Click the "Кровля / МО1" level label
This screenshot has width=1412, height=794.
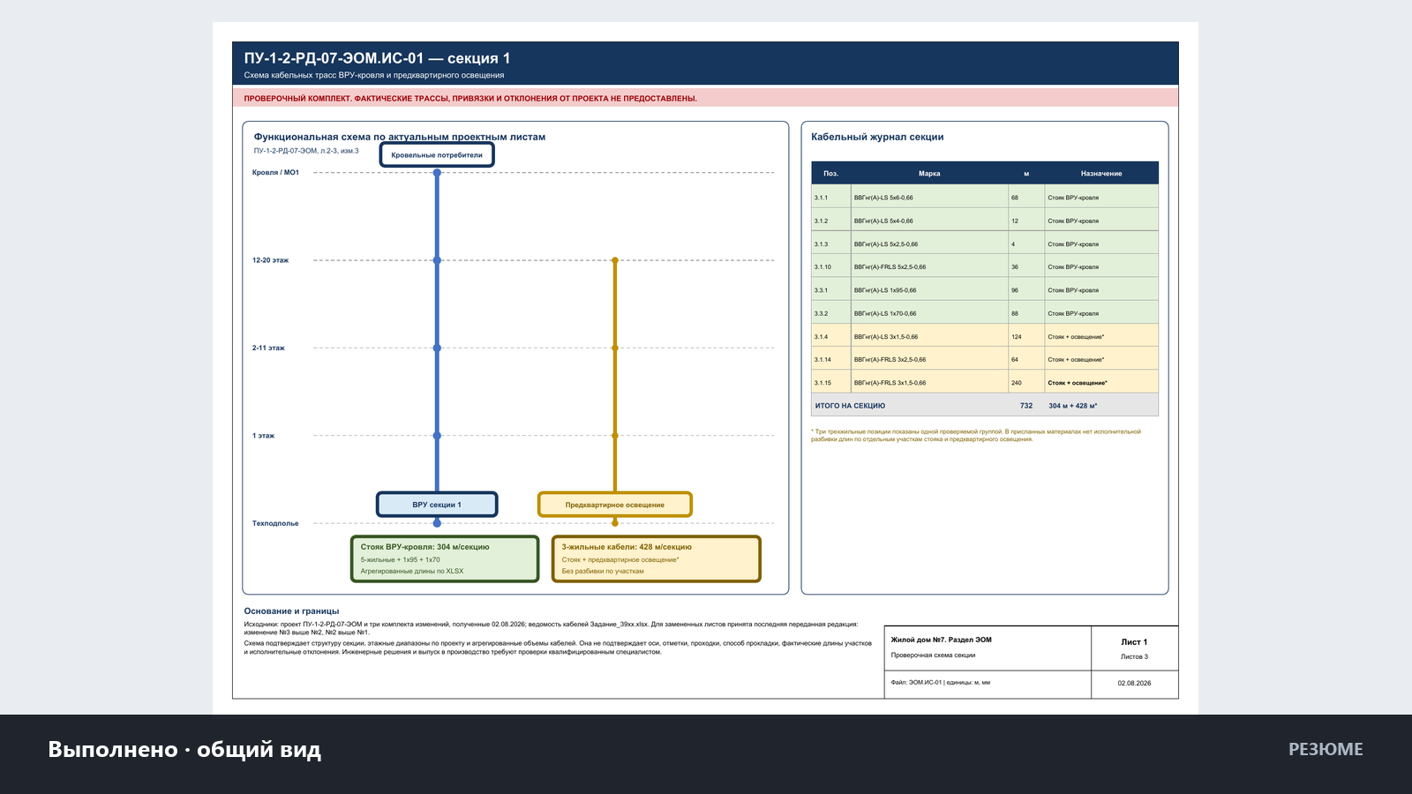[x=275, y=172]
